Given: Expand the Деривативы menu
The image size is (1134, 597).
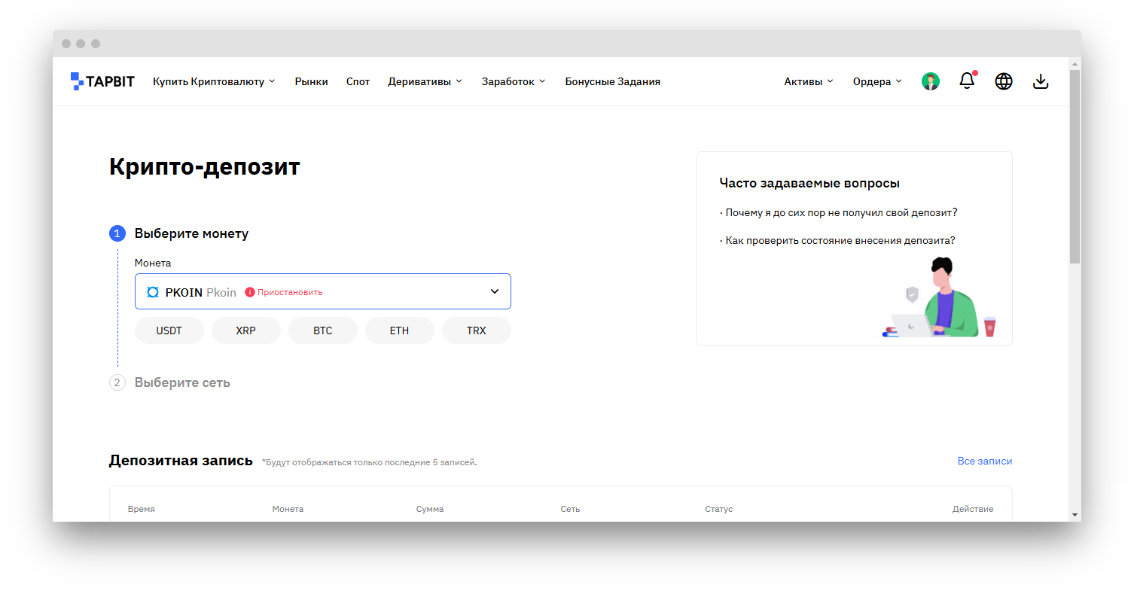Looking at the screenshot, I should [425, 81].
